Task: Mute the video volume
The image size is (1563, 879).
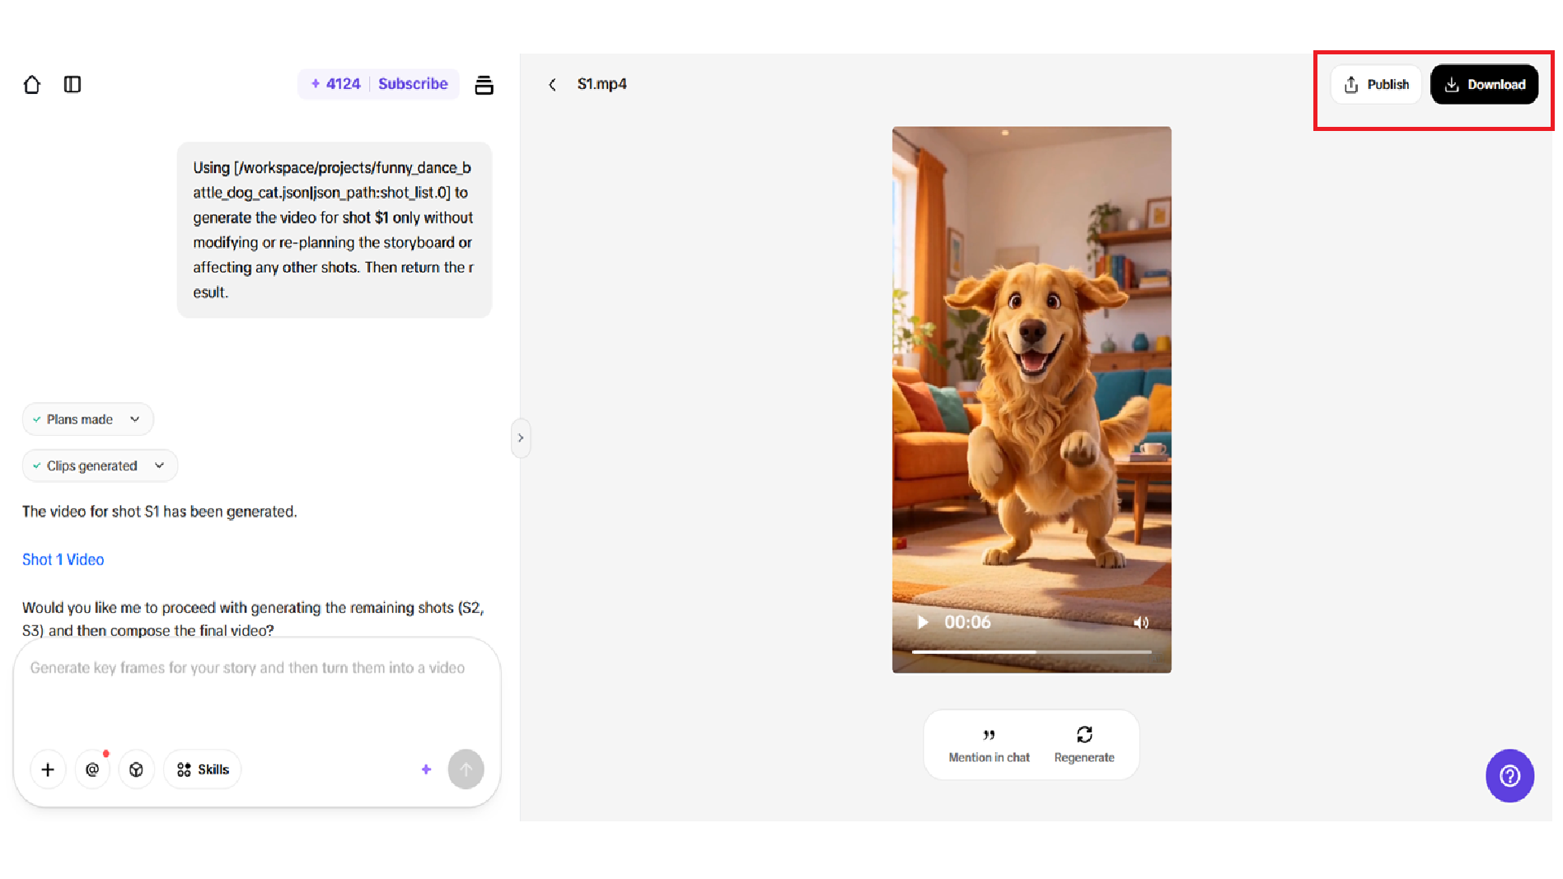Action: pos(1141,623)
